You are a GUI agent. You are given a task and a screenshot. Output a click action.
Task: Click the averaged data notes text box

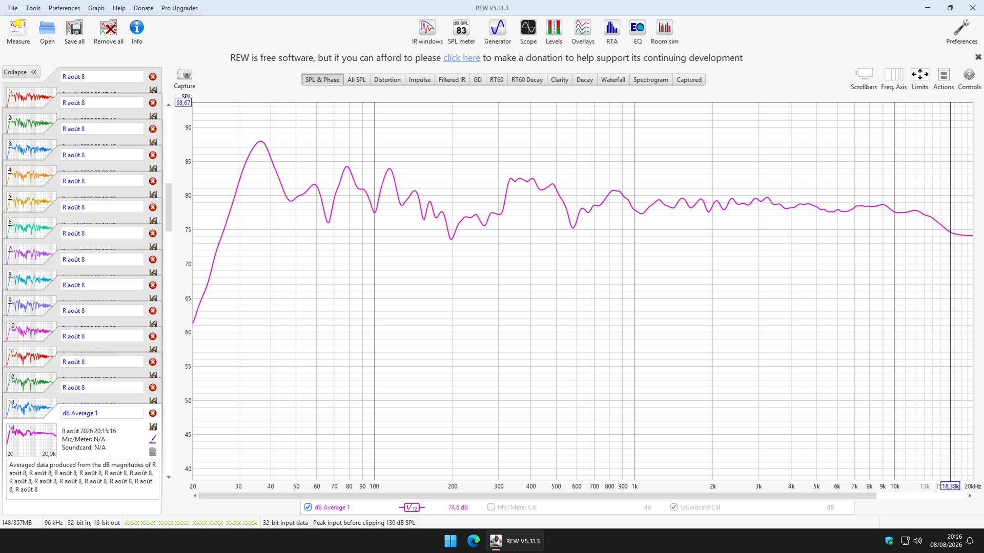click(x=83, y=479)
